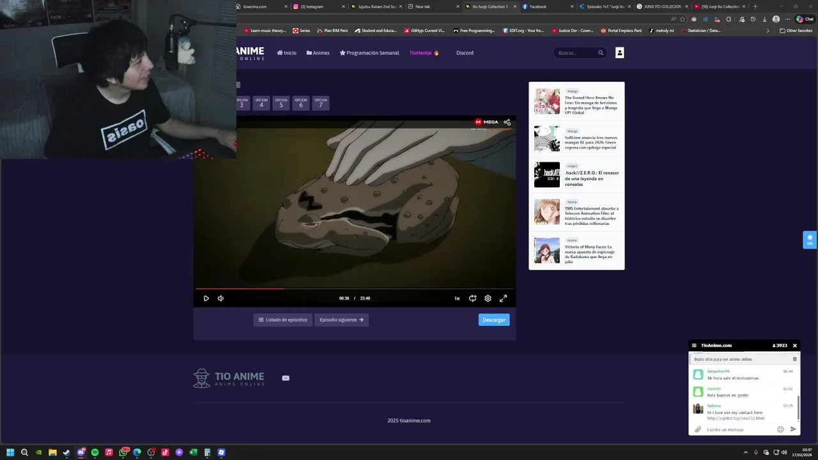818x460 pixels.
Task: Delete the pinned chat notice with the trash icon
Action: [795, 359]
